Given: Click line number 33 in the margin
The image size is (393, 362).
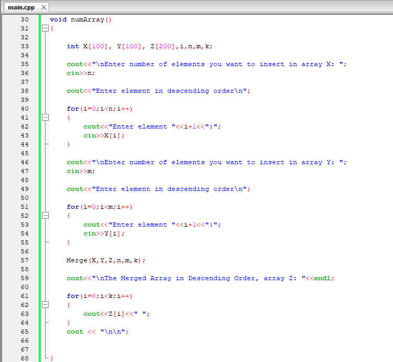Looking at the screenshot, I should tap(25, 46).
